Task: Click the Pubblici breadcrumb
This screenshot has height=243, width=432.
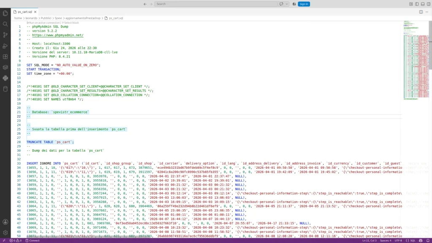Action: pos(46,18)
